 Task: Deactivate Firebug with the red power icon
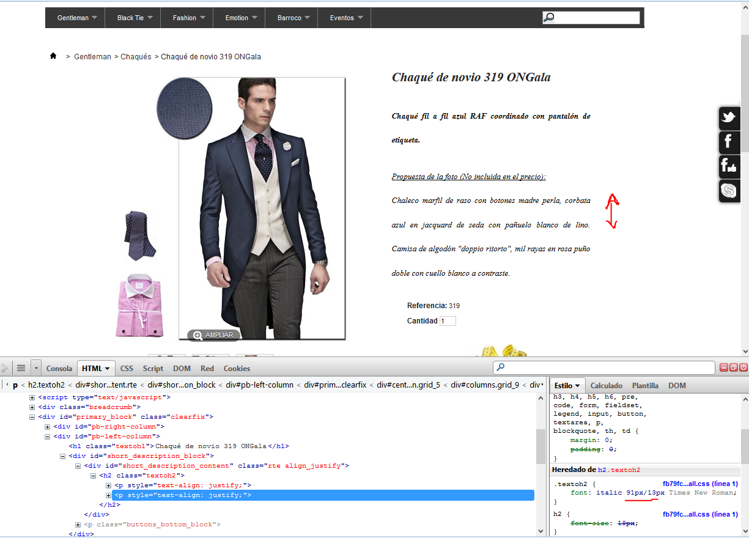[x=743, y=367]
